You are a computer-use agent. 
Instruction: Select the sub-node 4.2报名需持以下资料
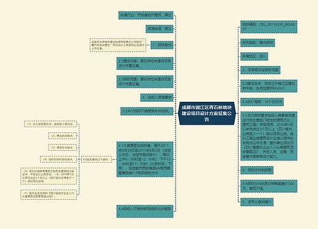tap(97, 159)
